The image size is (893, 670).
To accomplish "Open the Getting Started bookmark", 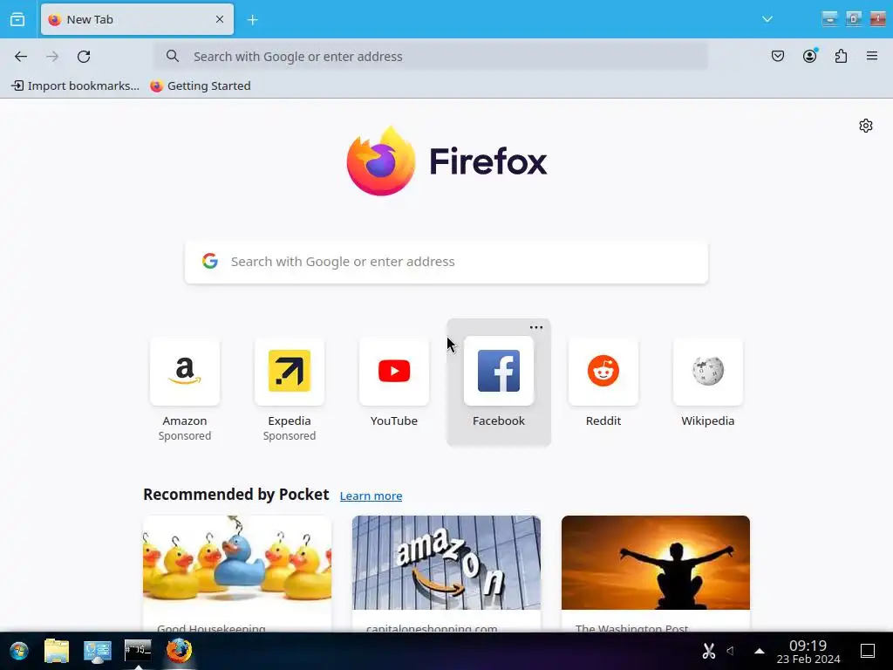I will pos(201,86).
